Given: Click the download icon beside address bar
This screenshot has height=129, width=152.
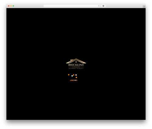Looking at the screenshot, I should pyautogui.click(x=103, y=6).
